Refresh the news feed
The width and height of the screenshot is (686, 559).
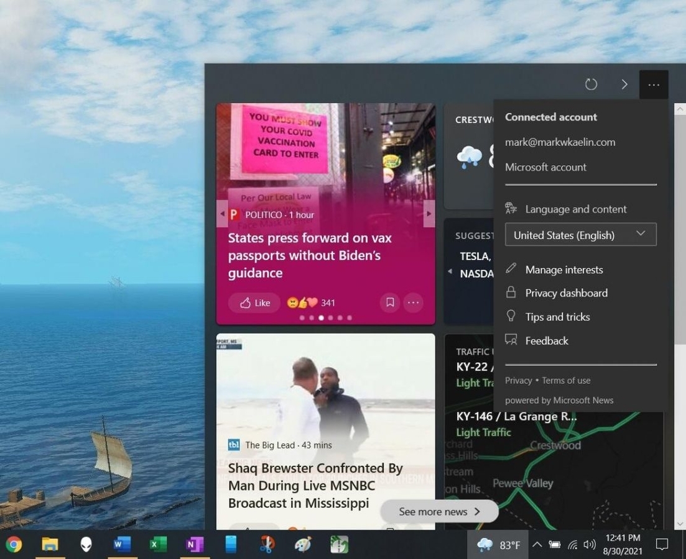pyautogui.click(x=591, y=84)
